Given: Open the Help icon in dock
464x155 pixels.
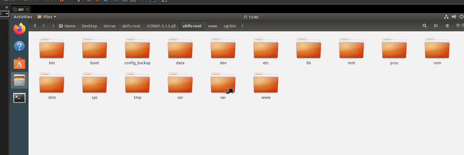Looking at the screenshot, I should 19,47.
